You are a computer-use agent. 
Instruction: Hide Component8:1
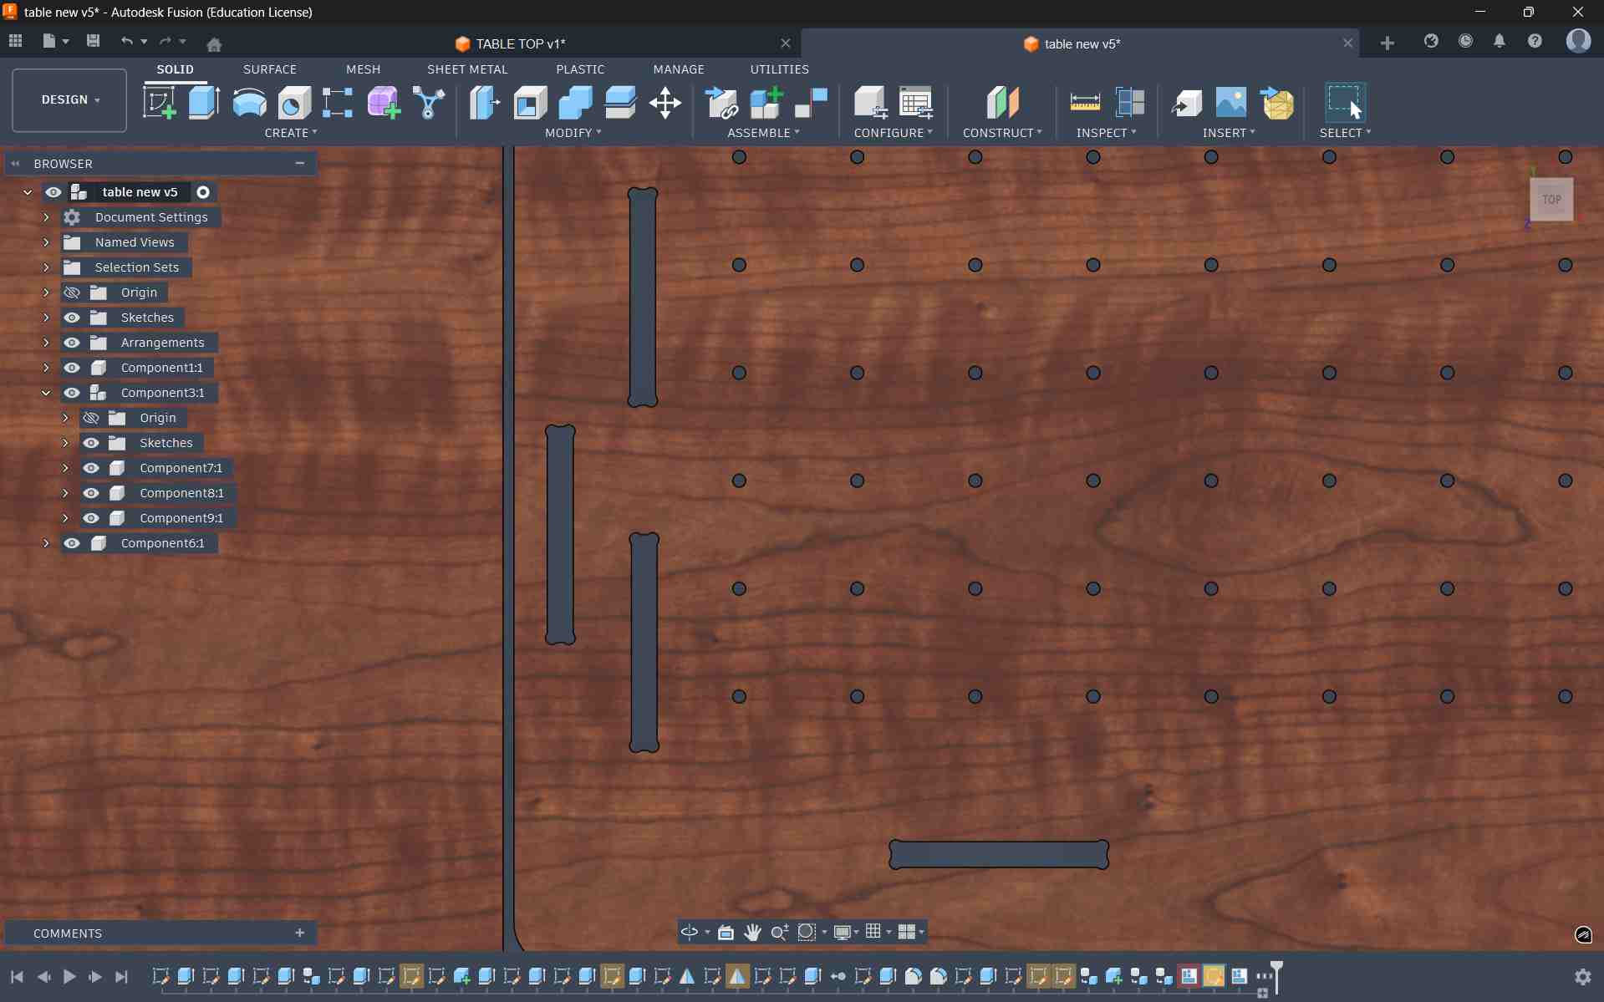(91, 493)
